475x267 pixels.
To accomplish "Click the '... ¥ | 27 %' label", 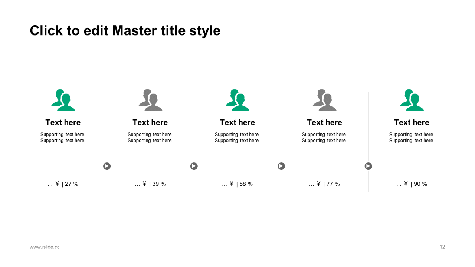I will 63,184.
